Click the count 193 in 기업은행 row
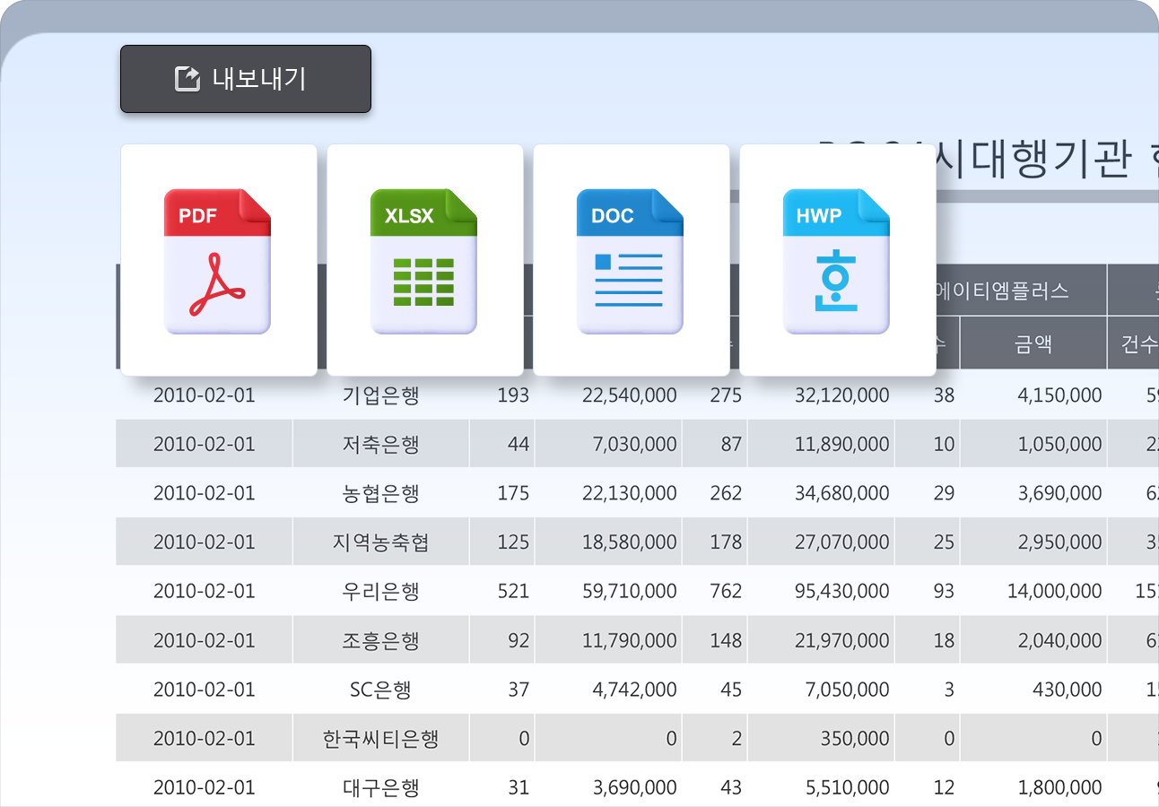1159x807 pixels. (513, 395)
